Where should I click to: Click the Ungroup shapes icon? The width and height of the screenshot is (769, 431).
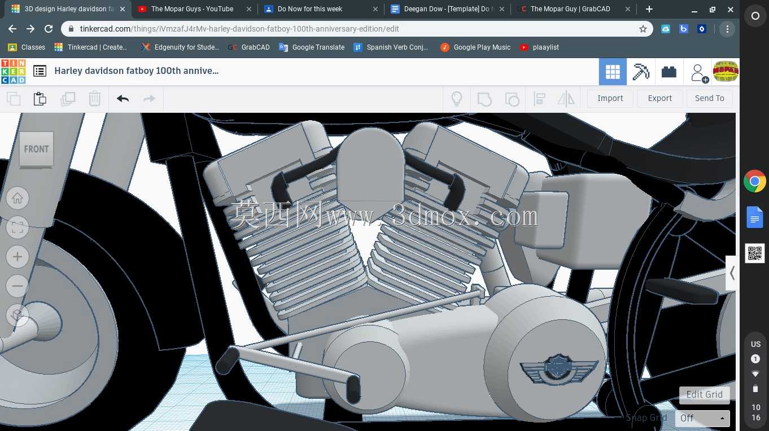[512, 99]
